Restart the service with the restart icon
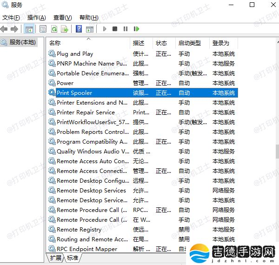The height and width of the screenshot is (265, 279). click(x=136, y=29)
